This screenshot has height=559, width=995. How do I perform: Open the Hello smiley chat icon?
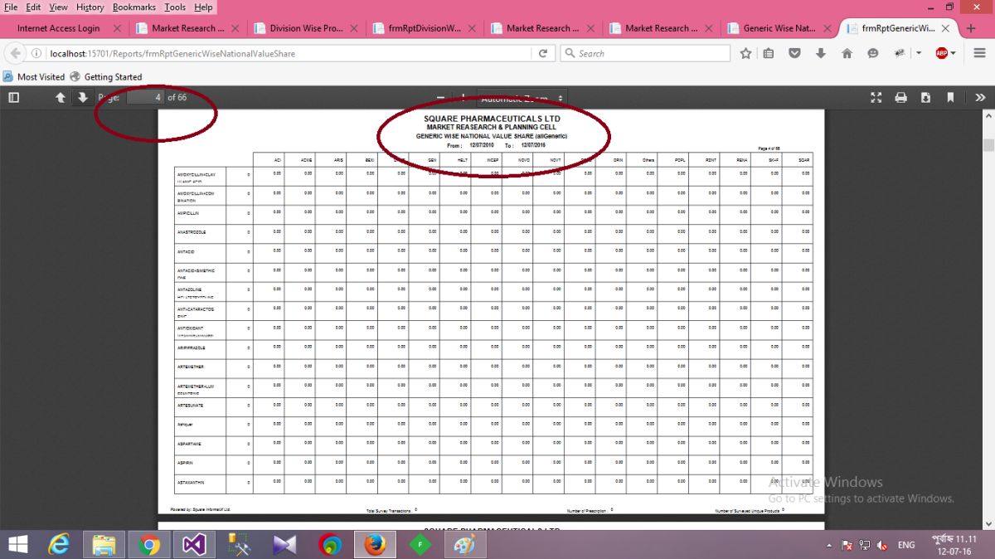[872, 53]
